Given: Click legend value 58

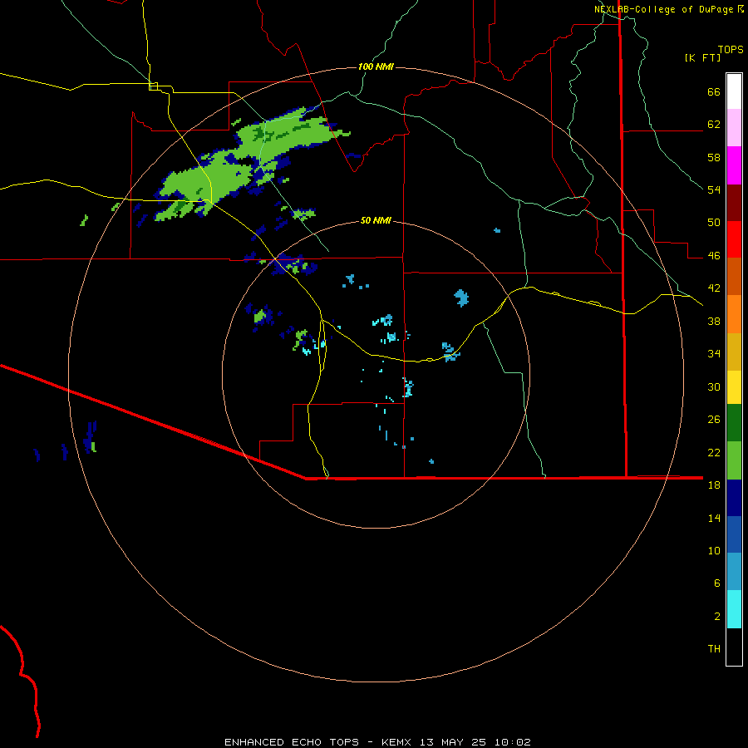Looking at the screenshot, I should tap(714, 157).
